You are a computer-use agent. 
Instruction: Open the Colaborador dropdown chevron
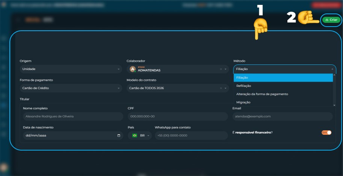pos(225,69)
